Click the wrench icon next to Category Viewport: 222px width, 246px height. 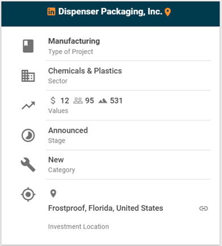pyautogui.click(x=28, y=165)
